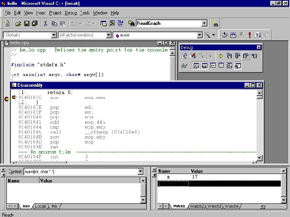Toggle the Call Stack window button
The height and width of the screenshot is (217, 290).
229,66
